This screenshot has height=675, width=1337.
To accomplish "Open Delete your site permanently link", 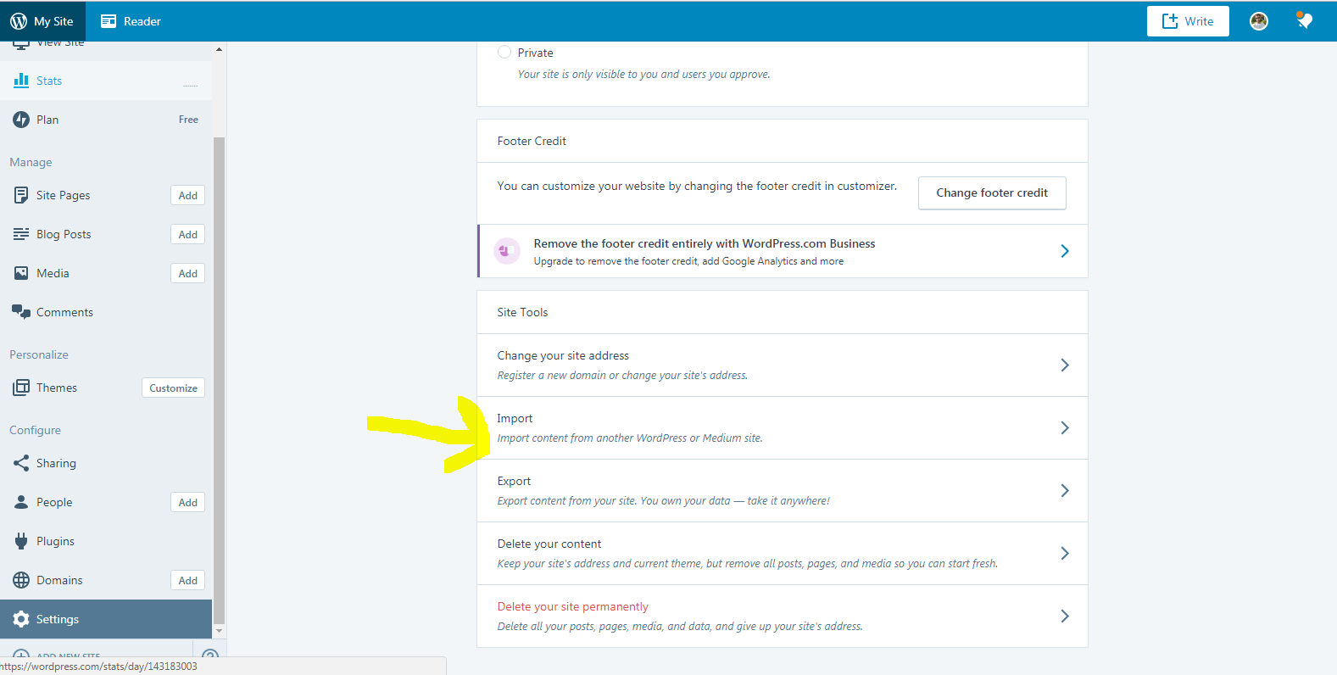I will (x=572, y=606).
